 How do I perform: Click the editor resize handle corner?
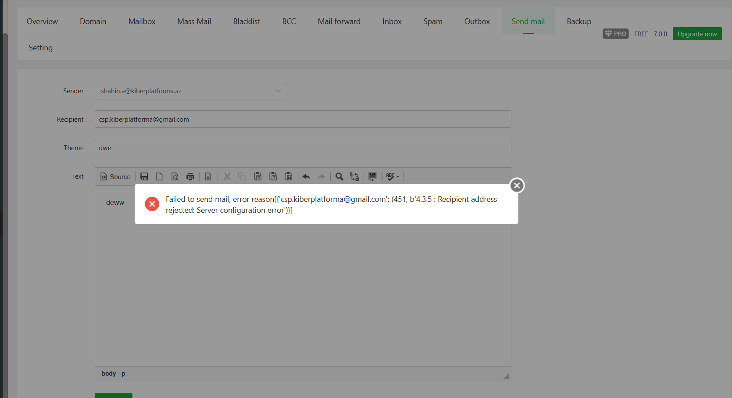[506, 376]
